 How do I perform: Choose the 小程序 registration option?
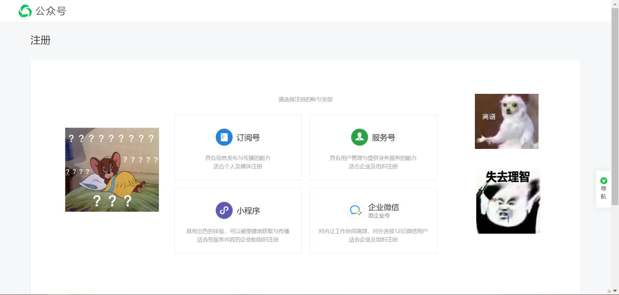pyautogui.click(x=237, y=221)
